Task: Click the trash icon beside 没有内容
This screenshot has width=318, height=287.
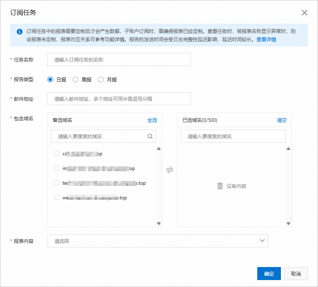Action: click(x=220, y=186)
